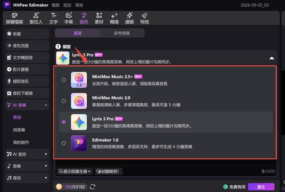Click the MiniMax Music 2.0 model icon
Image resolution: width=285 pixels, height=192 pixels.
tap(79, 101)
